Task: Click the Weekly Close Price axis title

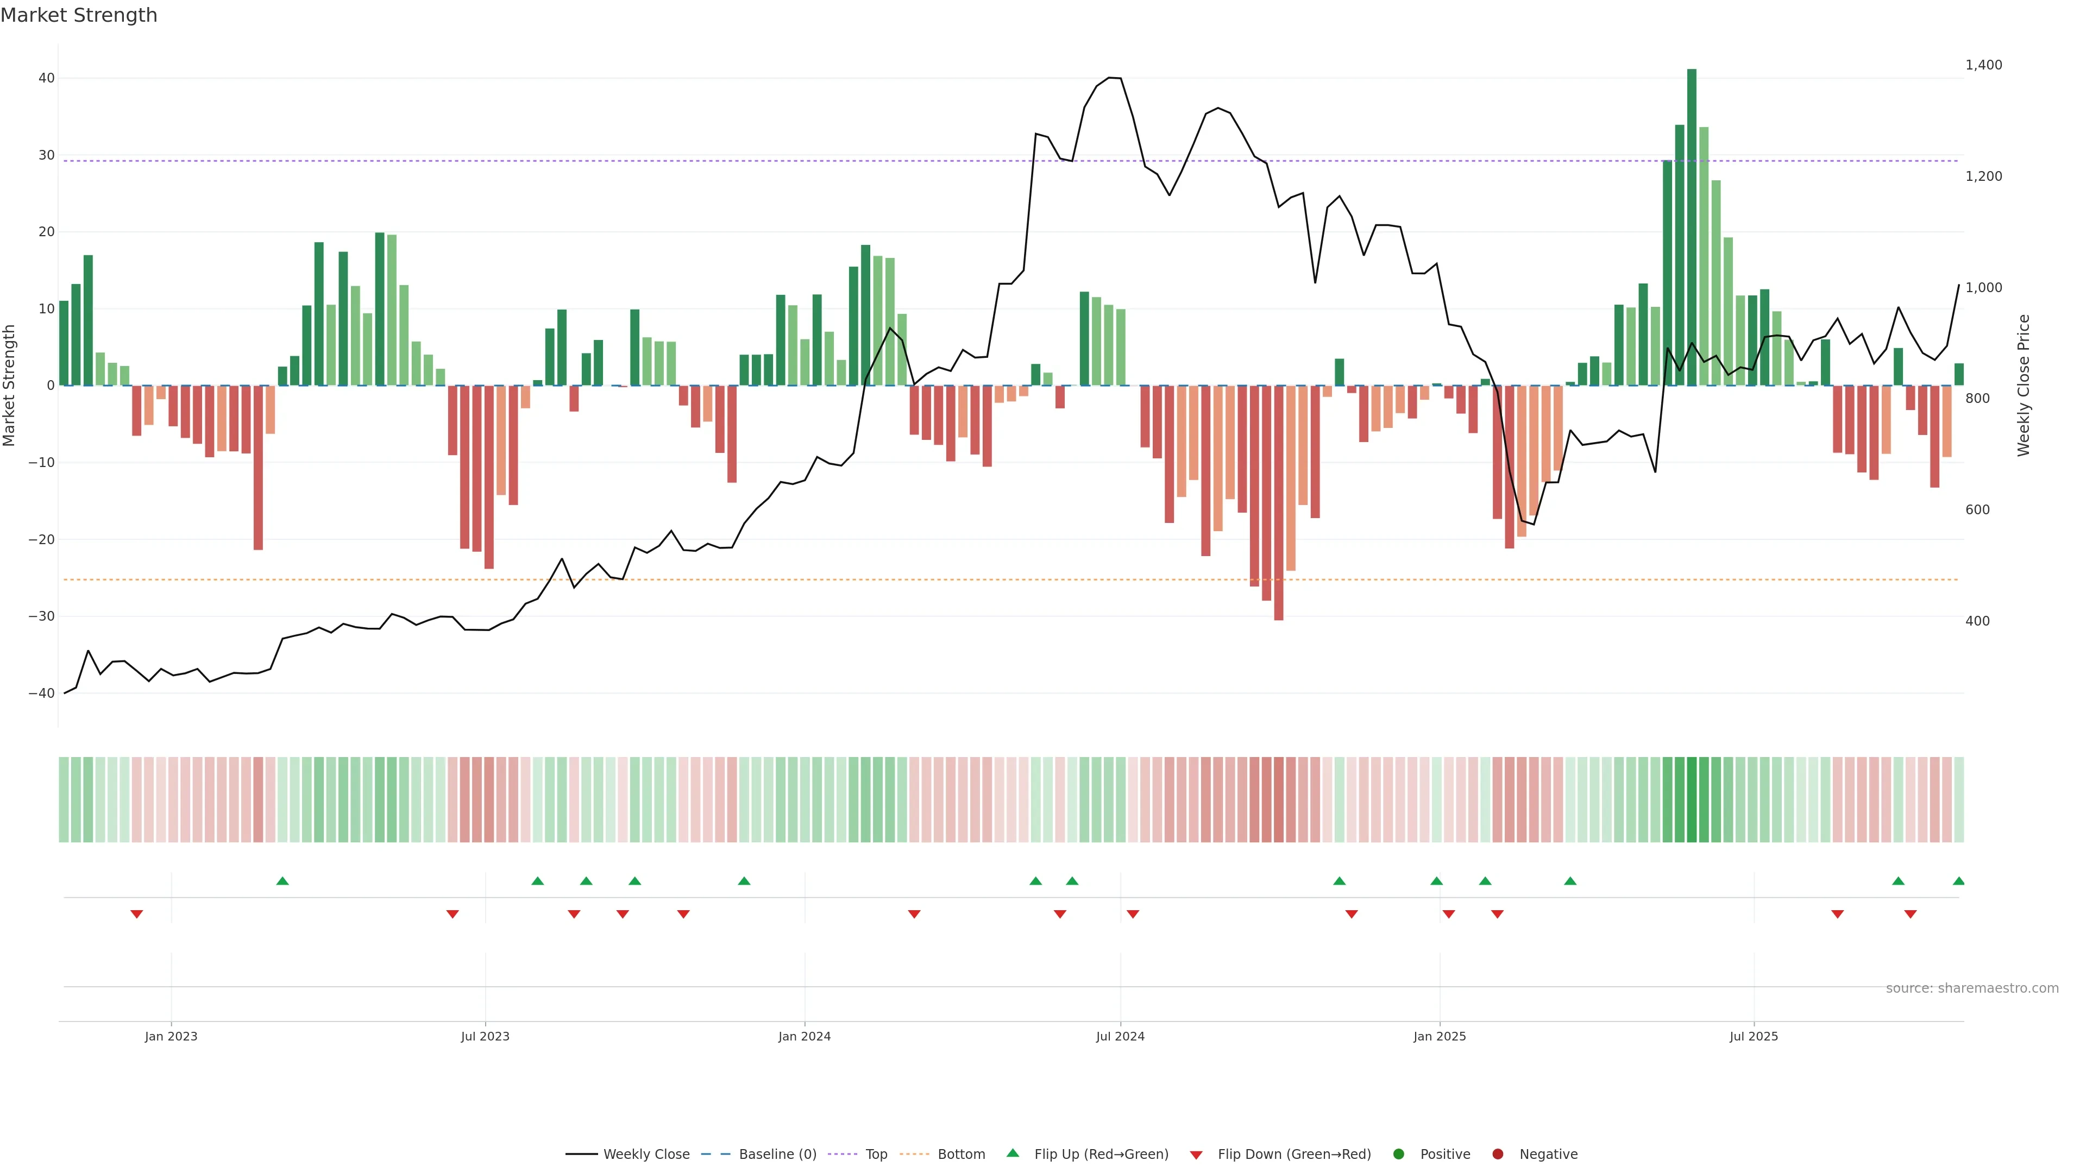Action: pos(2024,386)
